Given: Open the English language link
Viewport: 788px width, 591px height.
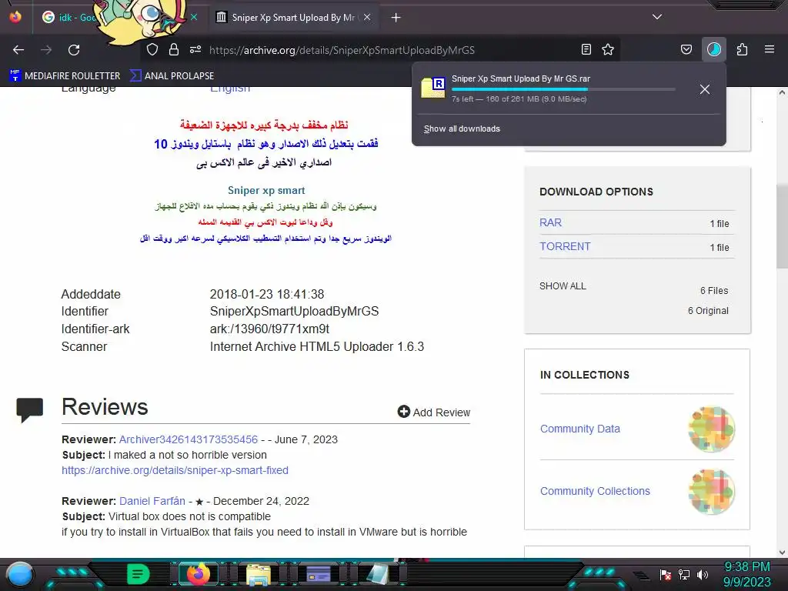Looking at the screenshot, I should (x=230, y=89).
